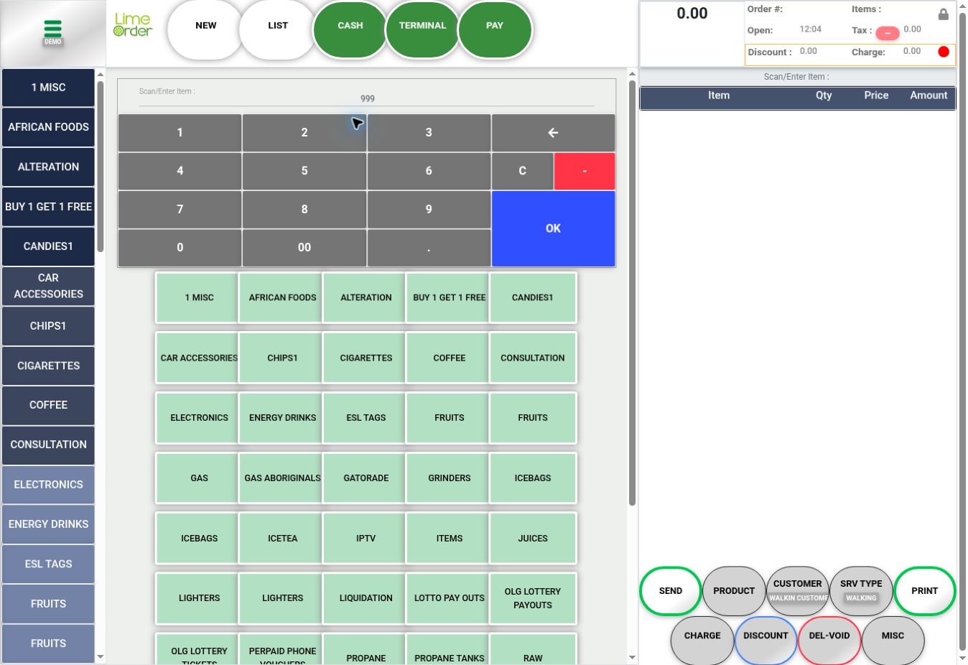968x665 pixels.
Task: Toggle the pink Tax minus switch
Action: (888, 33)
